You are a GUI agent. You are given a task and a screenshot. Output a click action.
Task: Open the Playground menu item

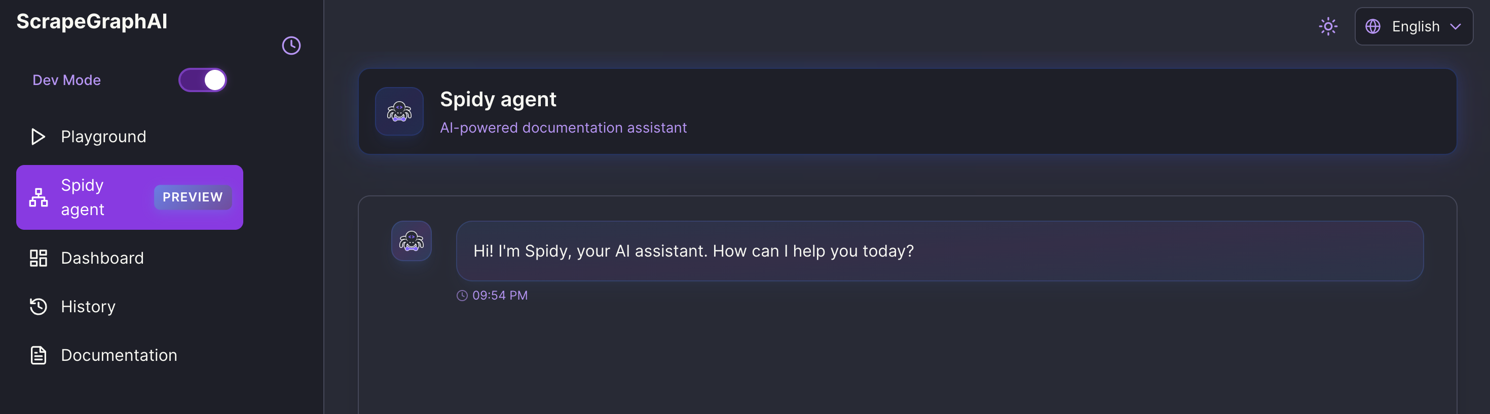[130, 137]
